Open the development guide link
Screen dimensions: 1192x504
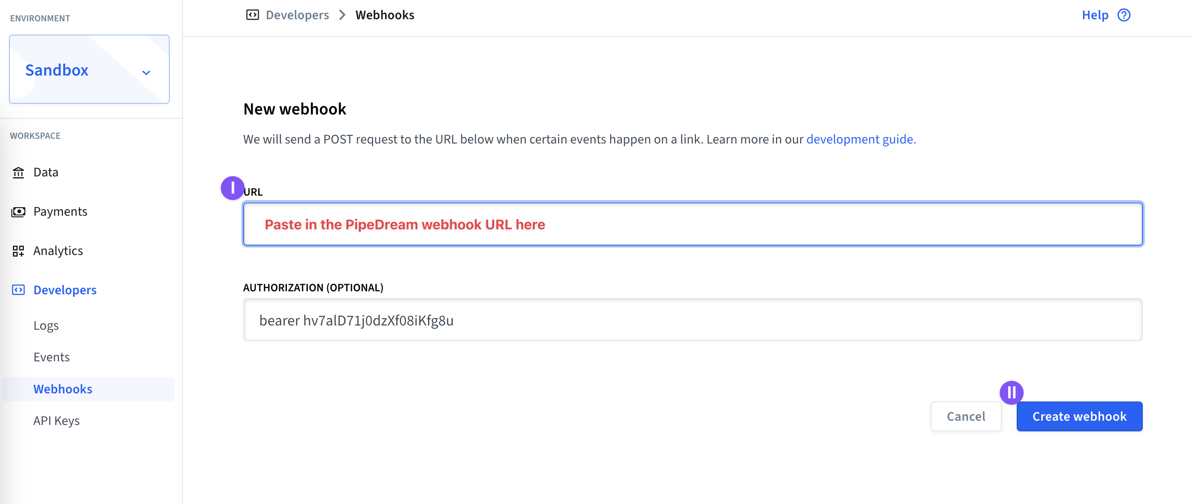861,139
